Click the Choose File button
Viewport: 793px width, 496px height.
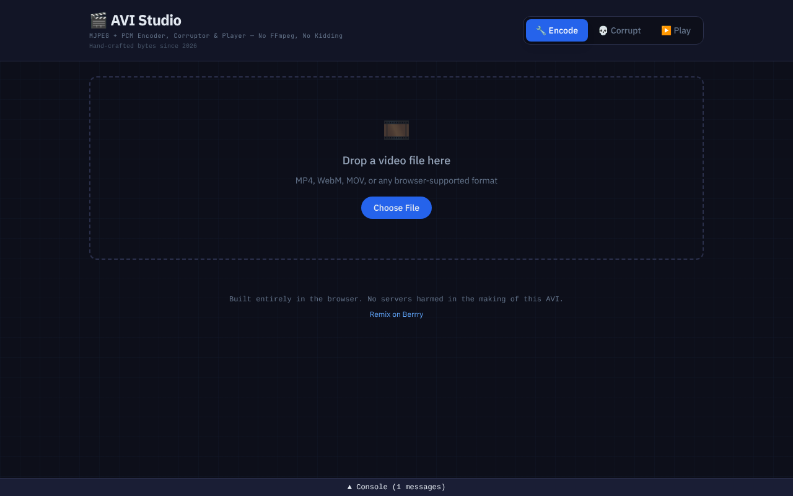tap(396, 208)
